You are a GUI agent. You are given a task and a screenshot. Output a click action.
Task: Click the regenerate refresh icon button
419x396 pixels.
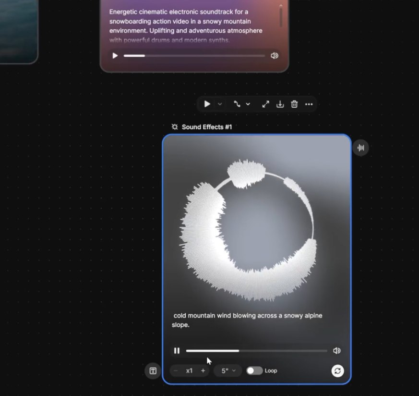click(x=337, y=371)
